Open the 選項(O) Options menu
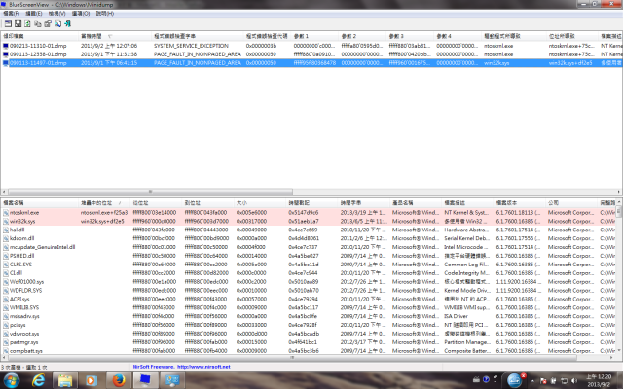Image resolution: width=623 pixels, height=389 pixels. pyautogui.click(x=81, y=14)
